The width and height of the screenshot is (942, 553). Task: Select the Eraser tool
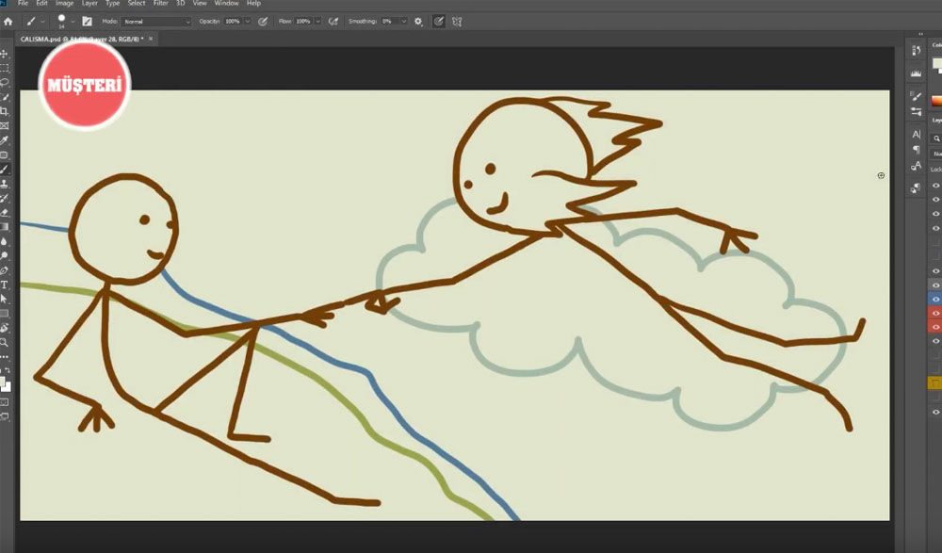click(4, 212)
